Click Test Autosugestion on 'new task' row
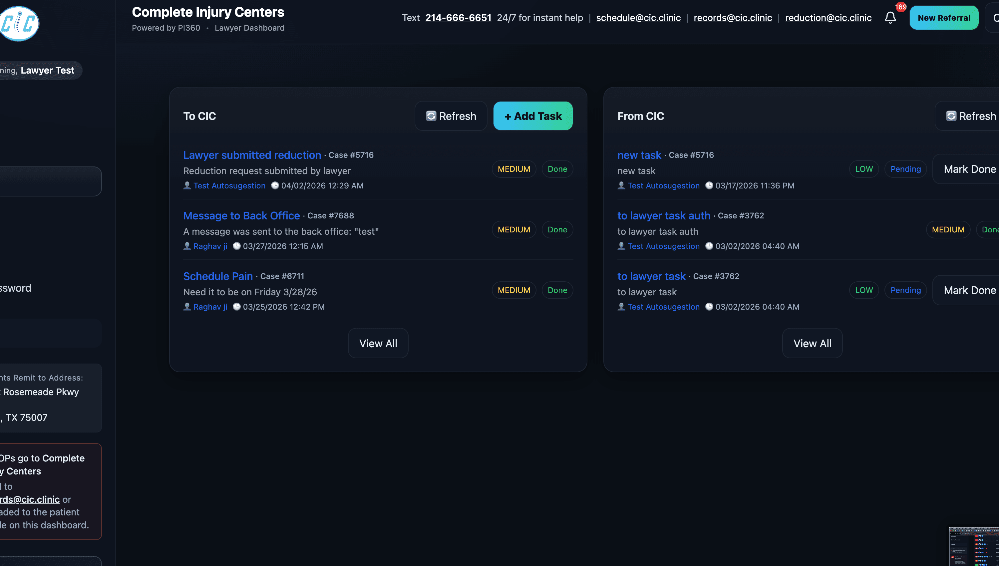 (664, 185)
